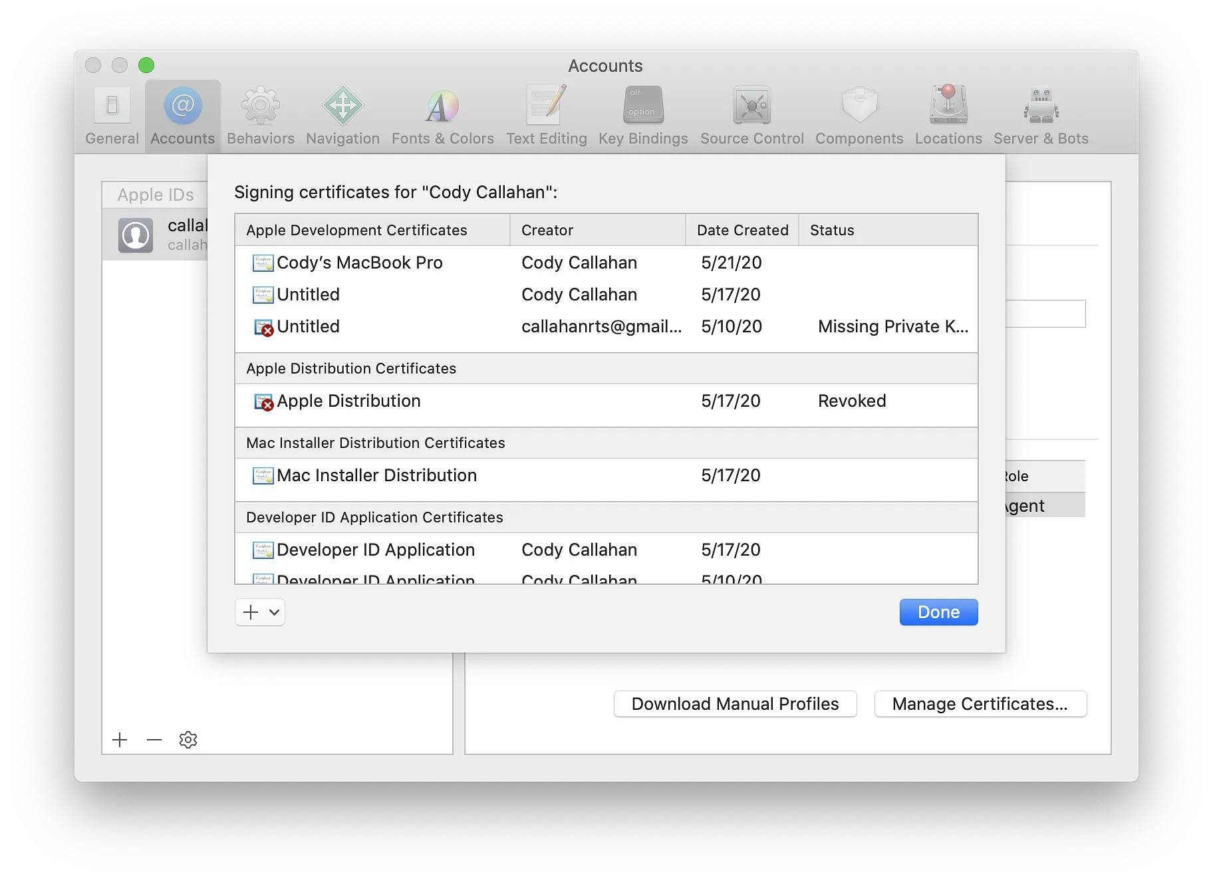Select Cody's MacBook Pro certificate row
Screen dimensions: 1213x880
coord(606,263)
